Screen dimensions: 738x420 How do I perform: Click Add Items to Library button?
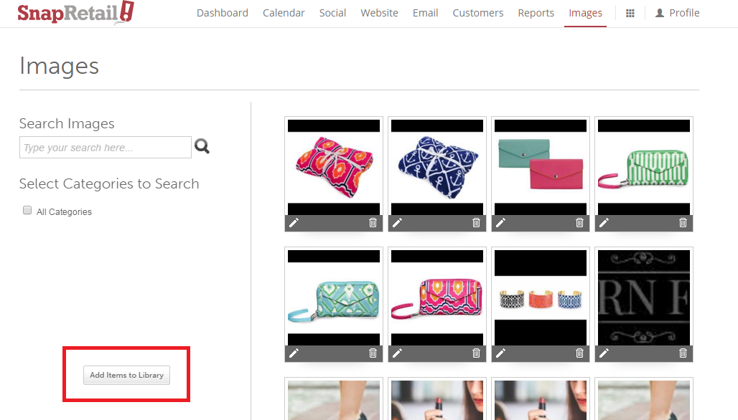tap(126, 376)
